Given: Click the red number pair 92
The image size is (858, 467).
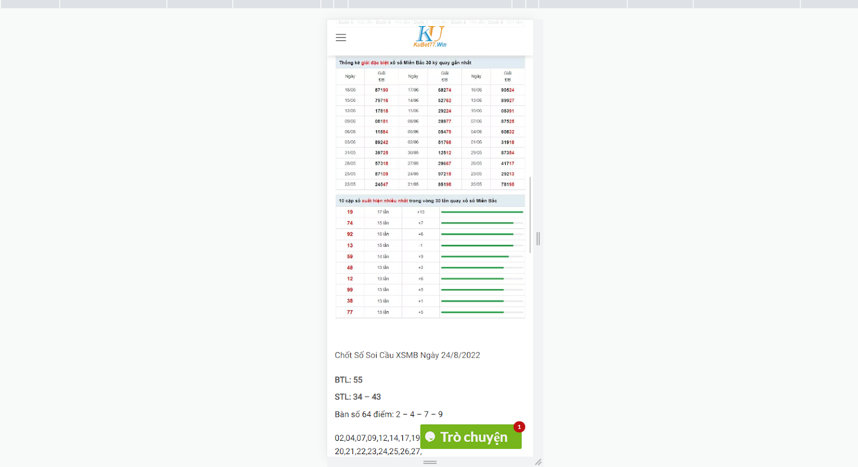Looking at the screenshot, I should pos(350,234).
